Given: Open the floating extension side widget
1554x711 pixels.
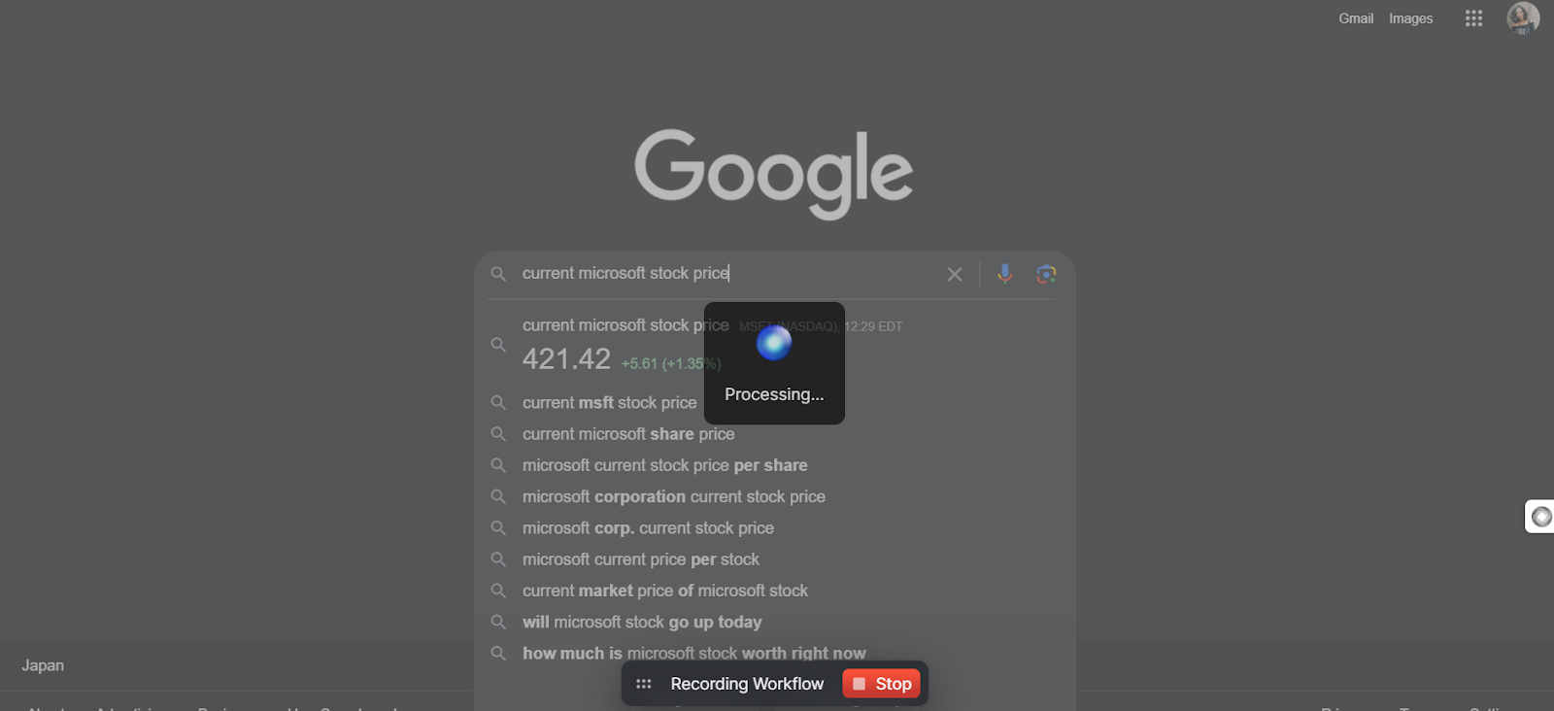Looking at the screenshot, I should [x=1540, y=517].
